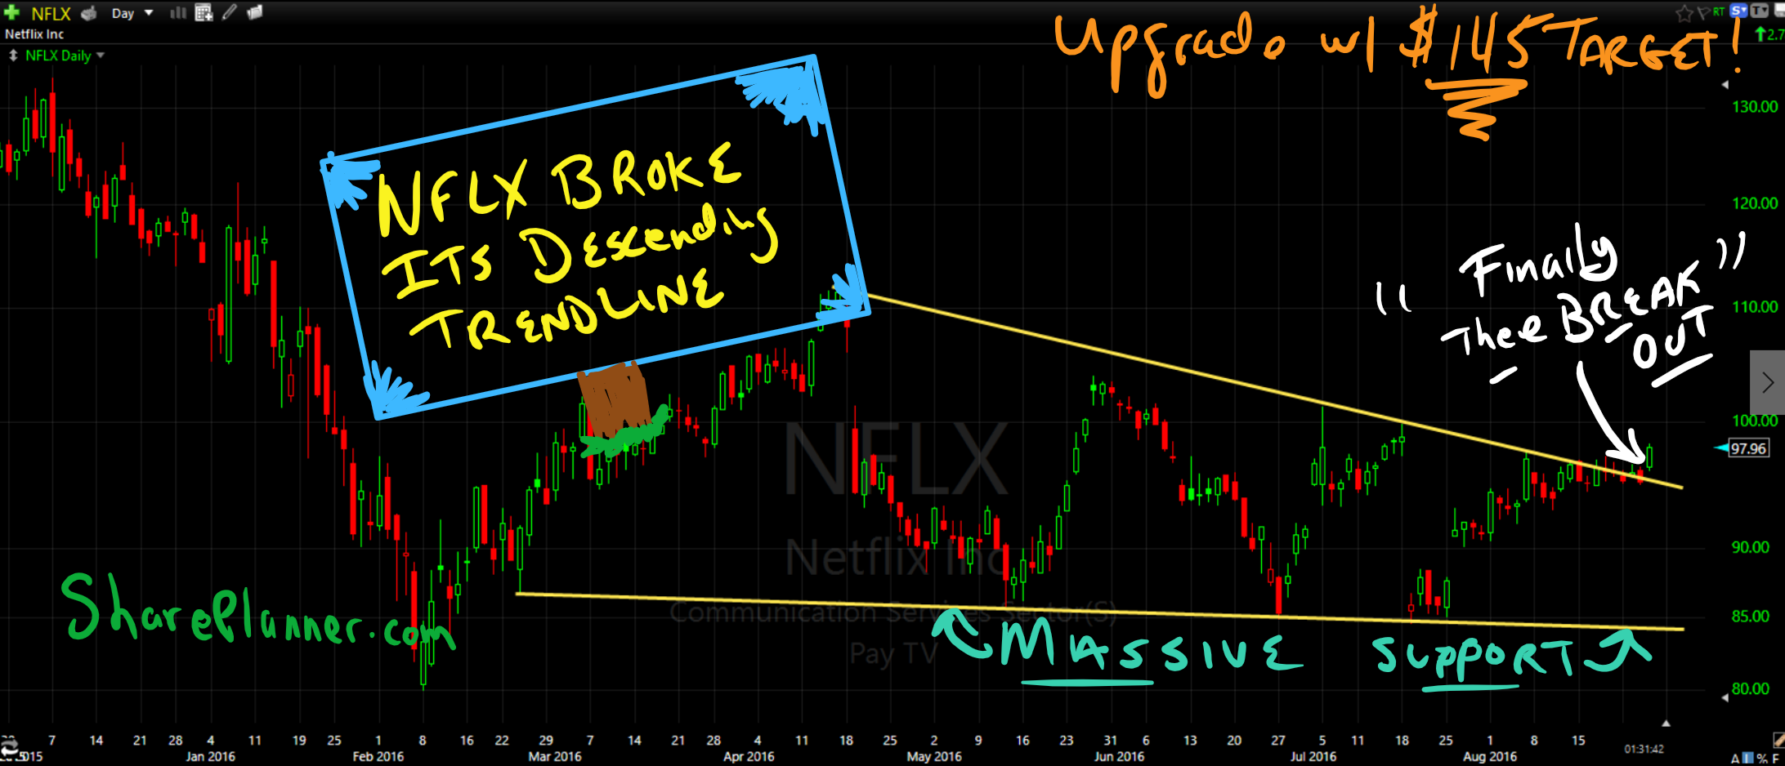Toggle the flag marker icon
1785x766 pixels.
click(x=1703, y=12)
